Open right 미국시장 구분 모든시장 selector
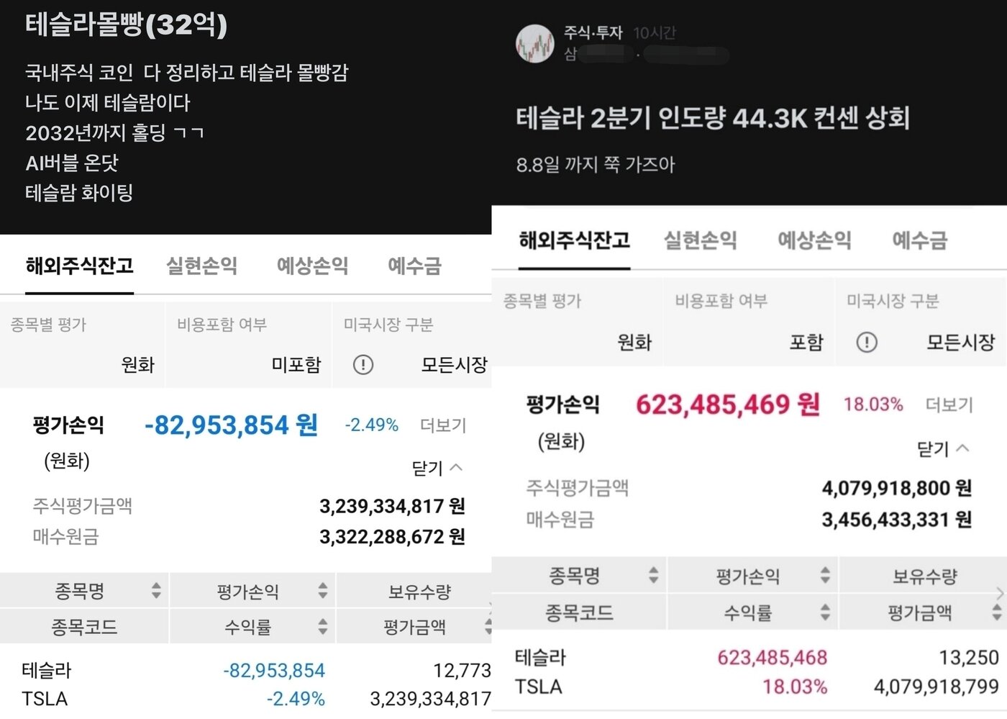This screenshot has height=719, width=1007. (x=960, y=342)
